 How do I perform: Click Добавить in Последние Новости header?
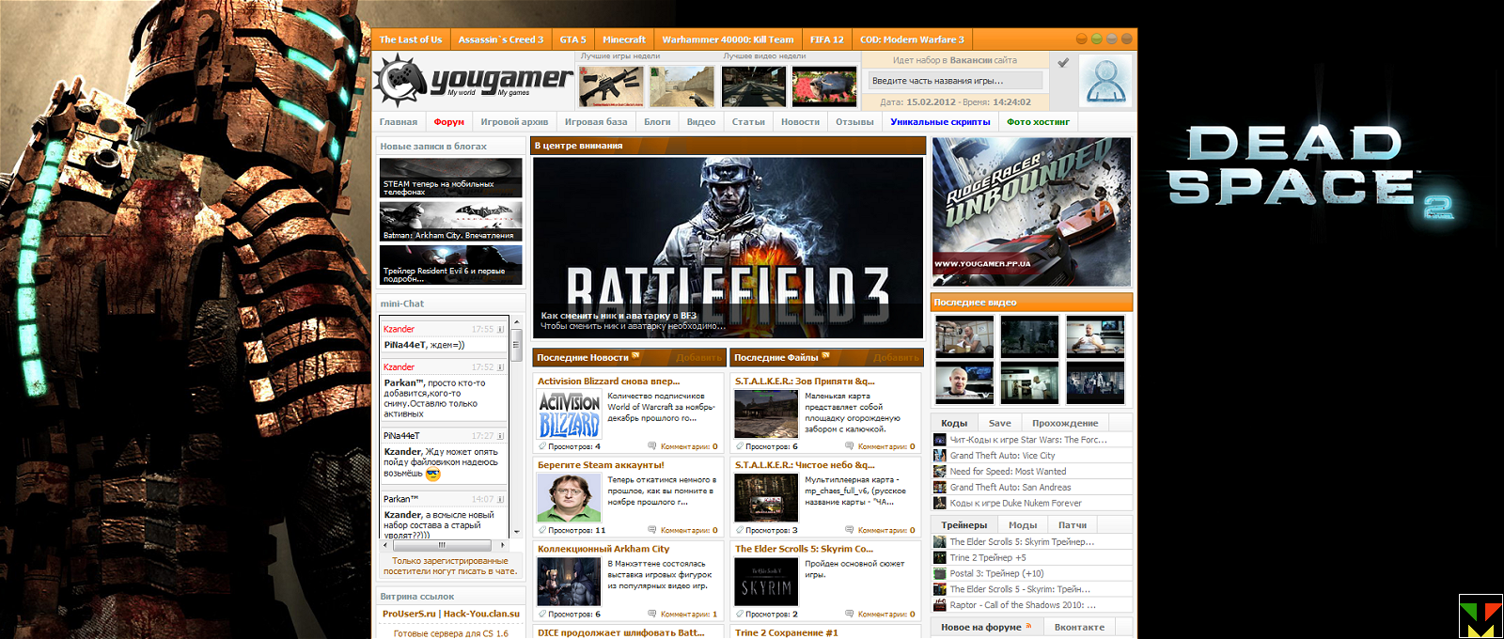click(x=699, y=358)
